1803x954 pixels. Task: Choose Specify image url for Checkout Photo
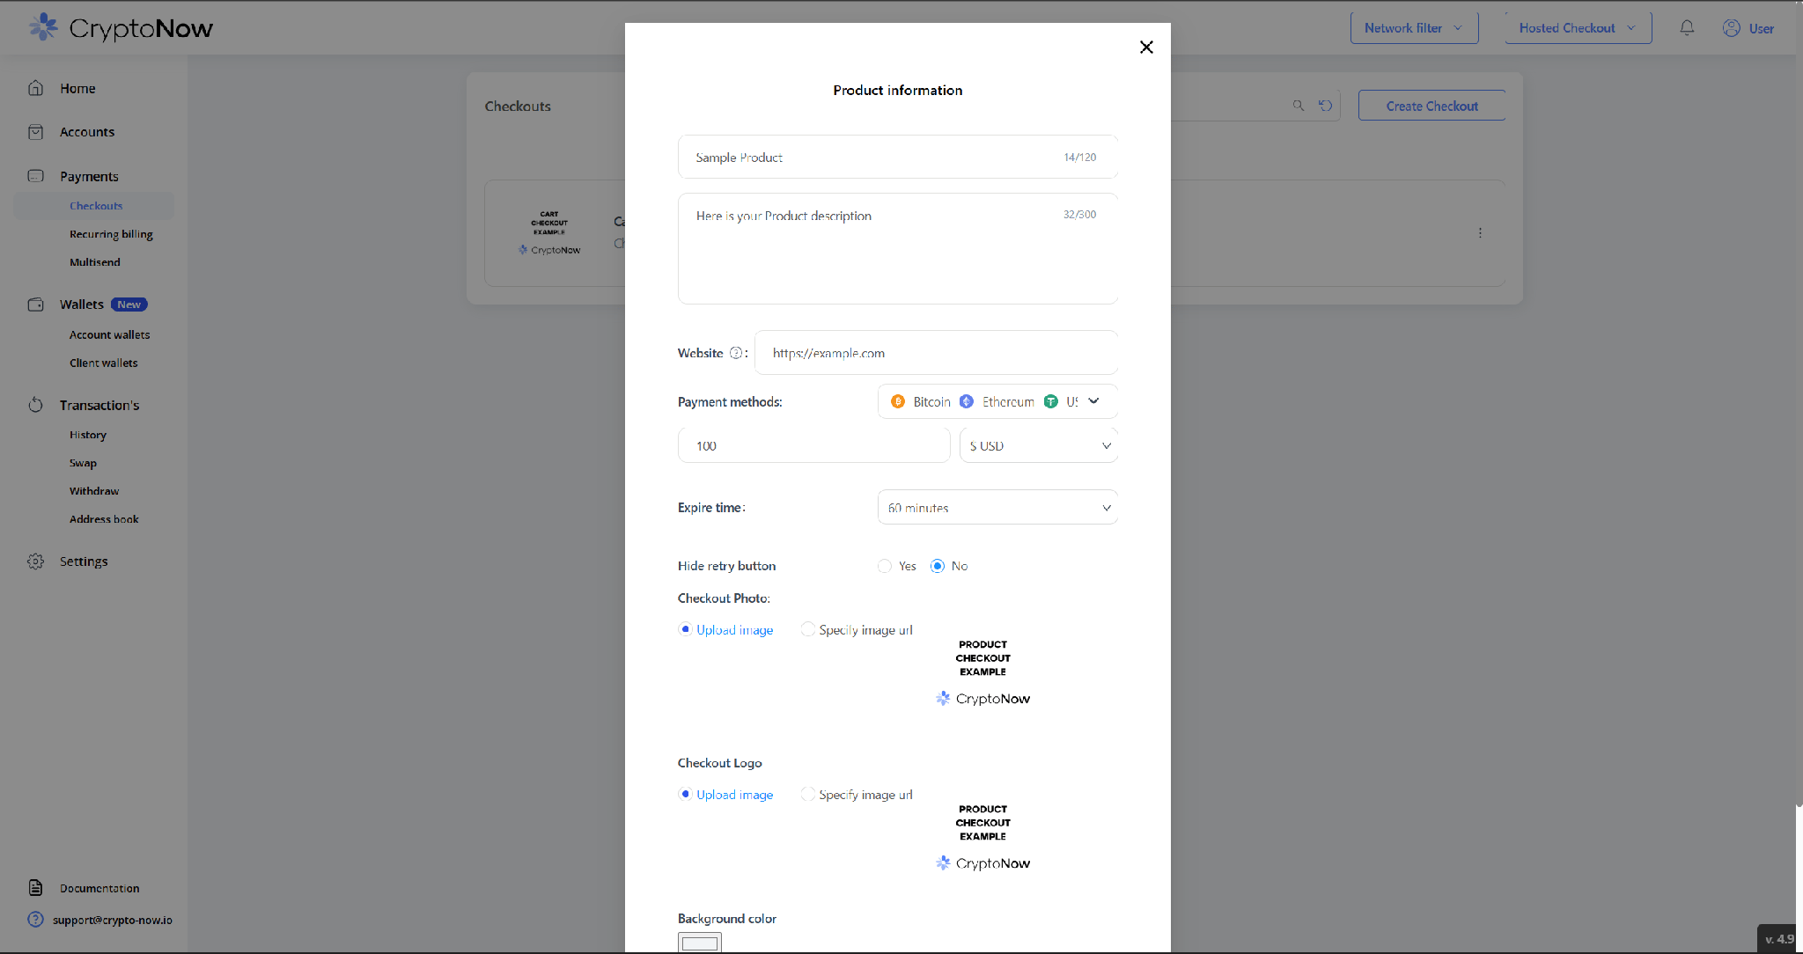807,629
